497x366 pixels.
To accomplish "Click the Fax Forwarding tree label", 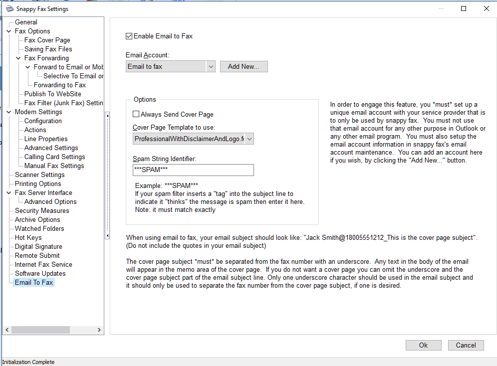I will point(46,58).
